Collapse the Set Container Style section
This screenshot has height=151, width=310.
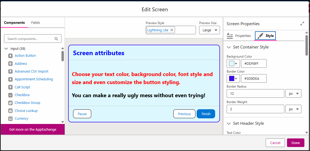tap(229, 47)
